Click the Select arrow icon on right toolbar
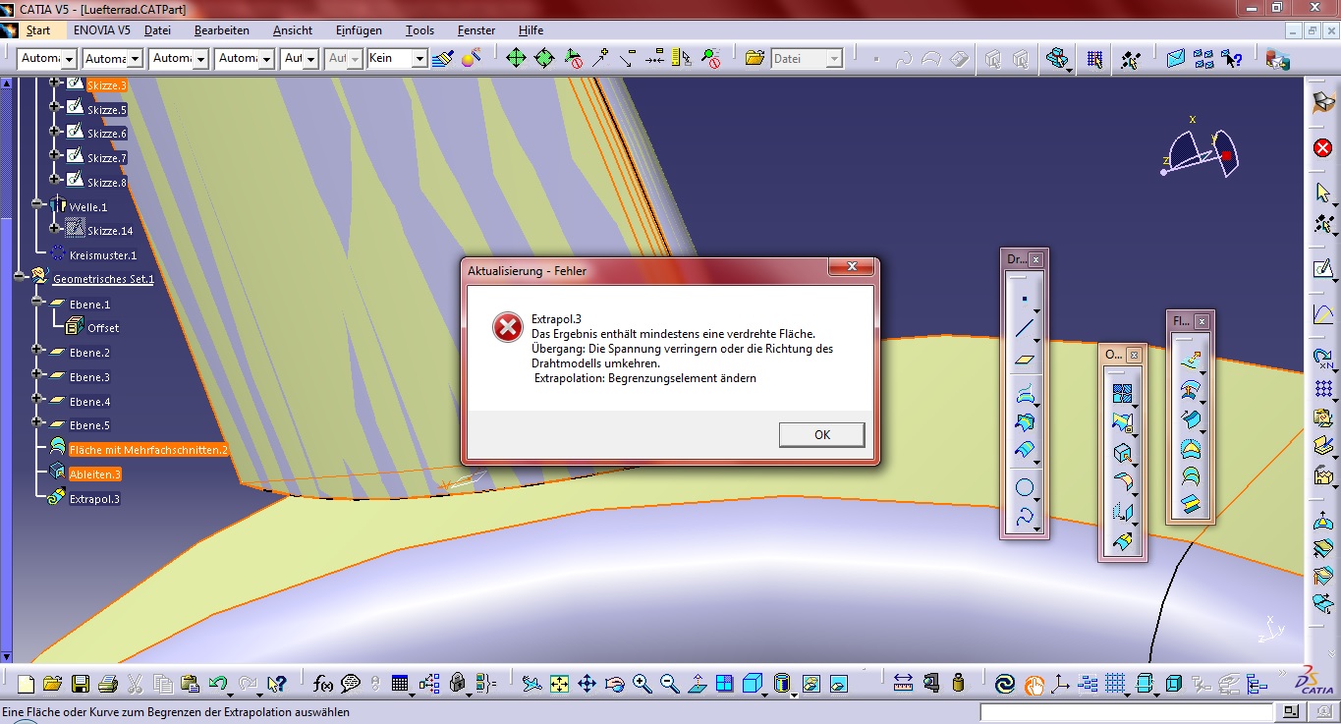Image resolution: width=1341 pixels, height=724 pixels. (x=1323, y=193)
